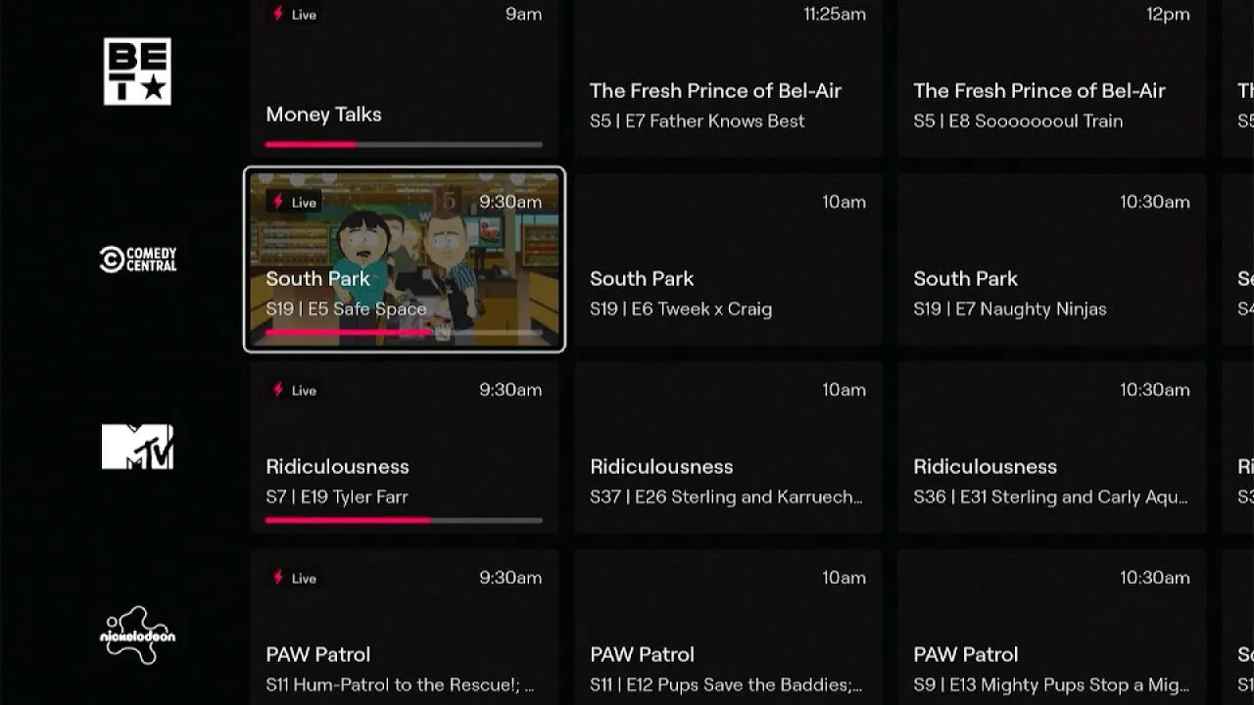
Task: Click the Live badge on PAW Patrol S11 Hum-Patrol
Action: (x=295, y=579)
